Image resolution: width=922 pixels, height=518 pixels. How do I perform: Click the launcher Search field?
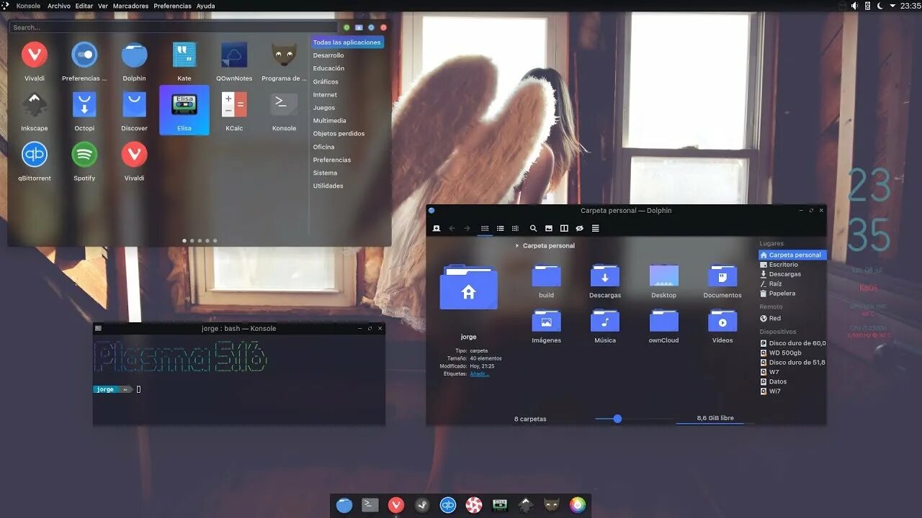174,27
